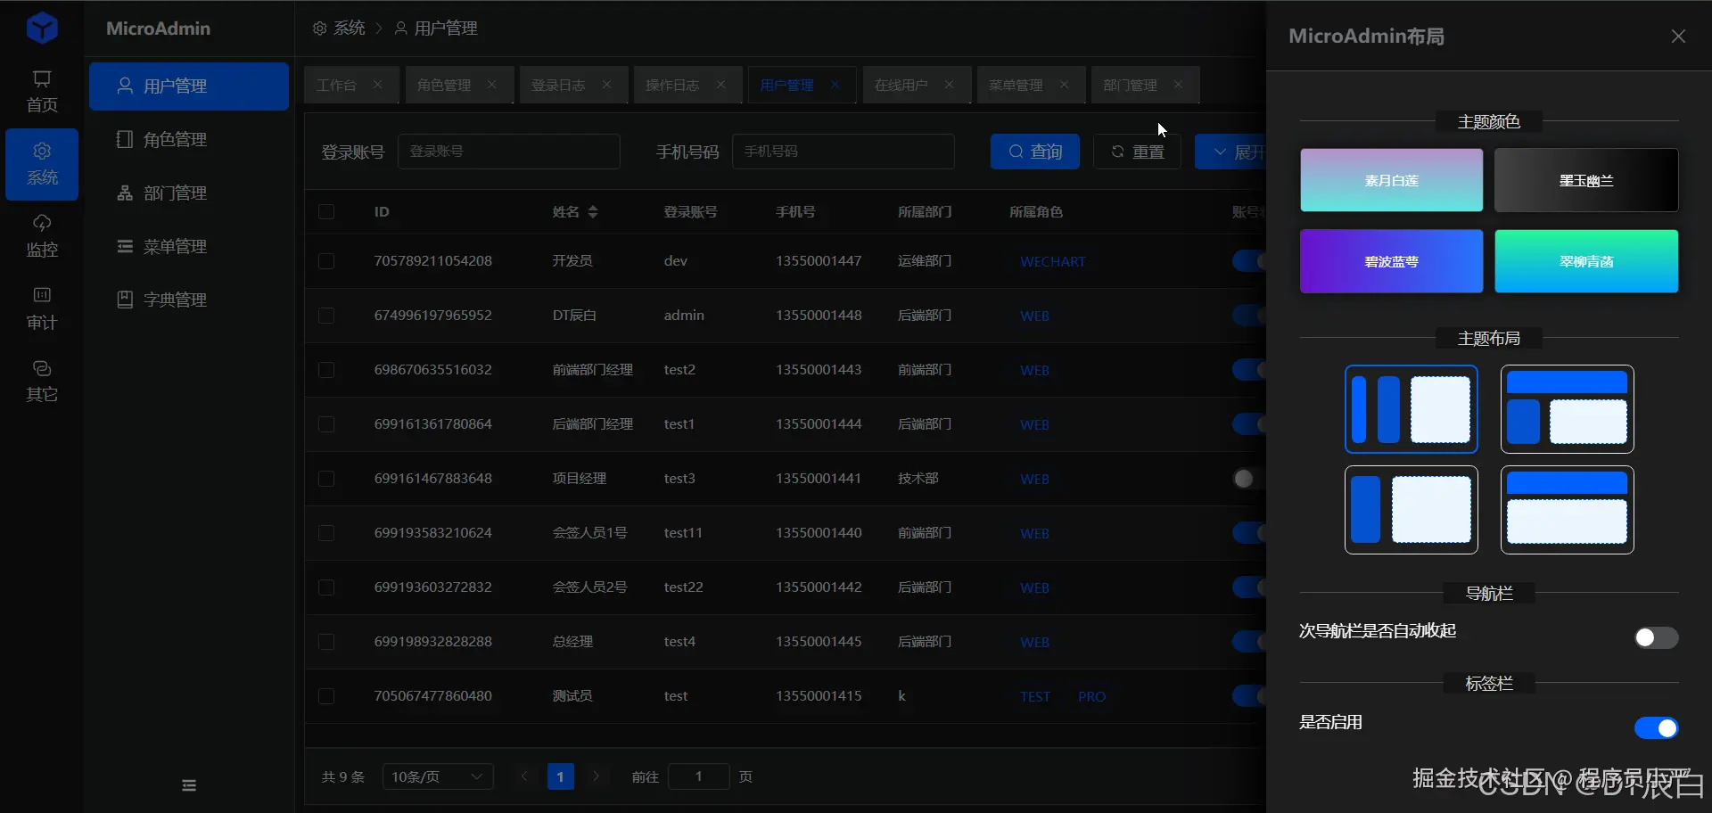Select the 翠柳青菡 theme color

(x=1586, y=261)
